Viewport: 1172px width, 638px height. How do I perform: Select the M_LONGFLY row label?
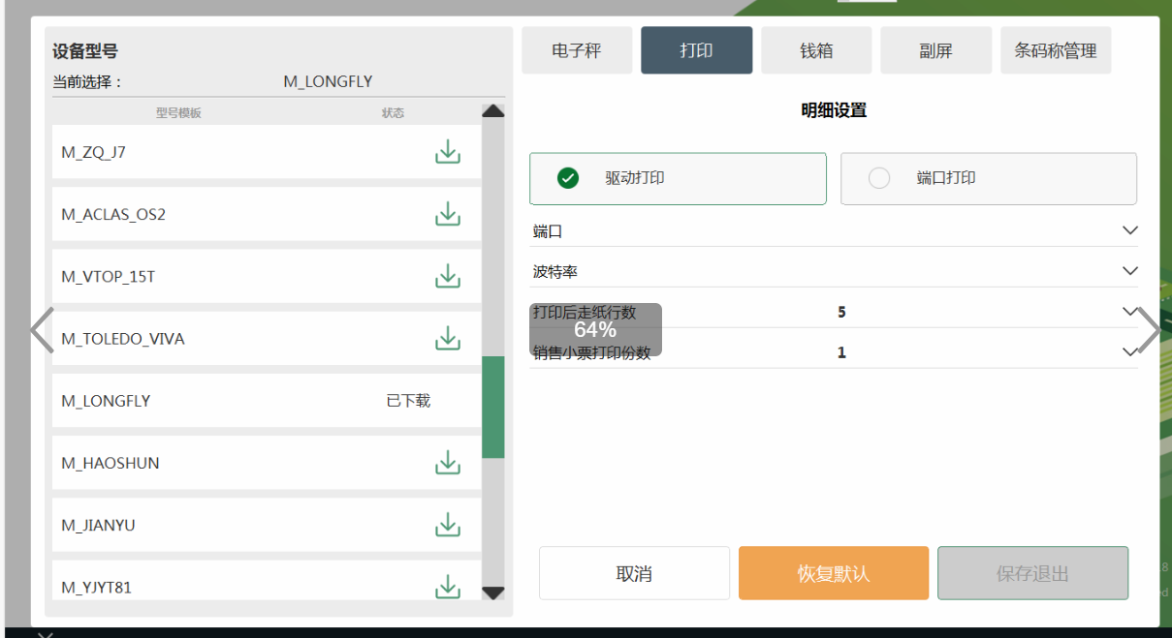point(106,401)
